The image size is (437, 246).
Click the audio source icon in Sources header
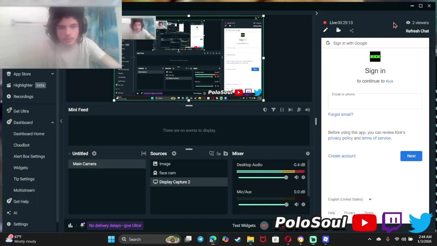[218, 153]
